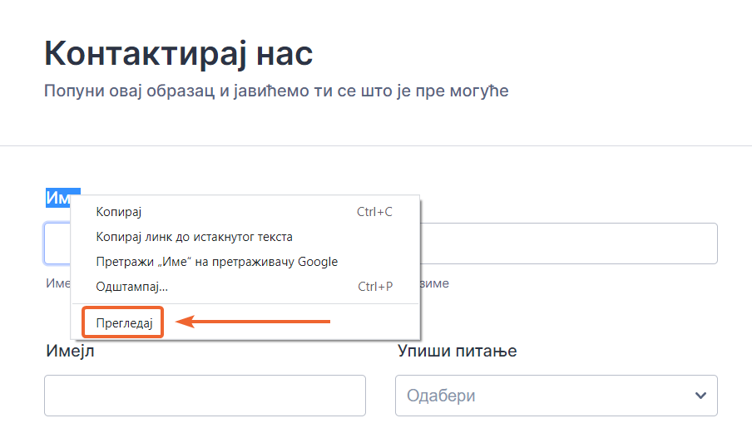752x423 pixels.
Task: Click Претражи „Име“ на претраживачу Google
Action: click(216, 262)
